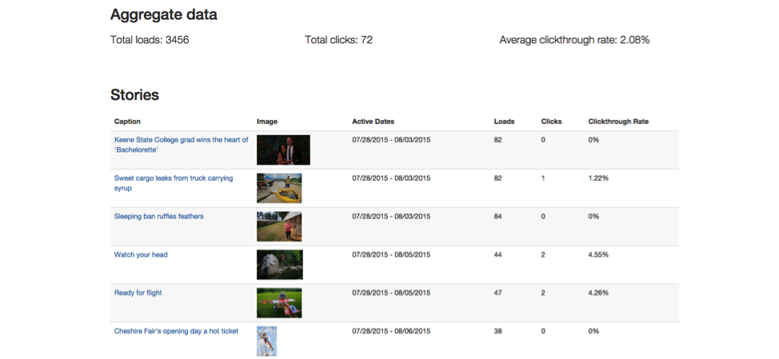Click the Bachelorette couple story thumbnail
This screenshot has width=779, height=359.
(x=283, y=150)
